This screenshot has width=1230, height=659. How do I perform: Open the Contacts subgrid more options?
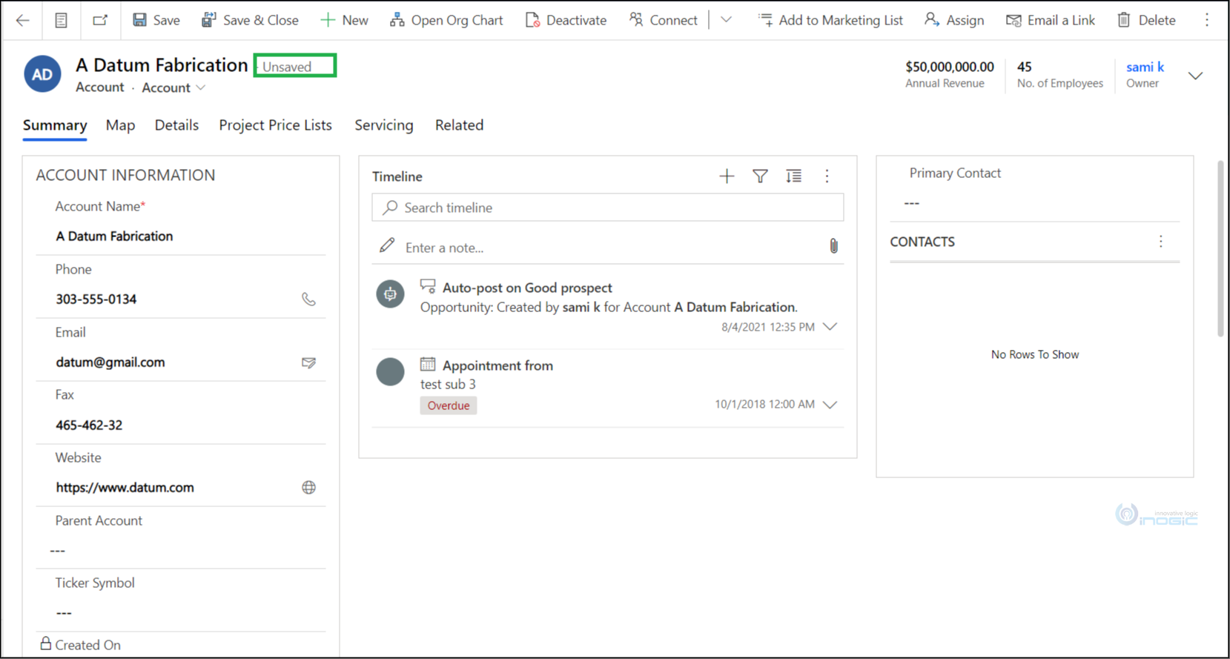[x=1161, y=242]
